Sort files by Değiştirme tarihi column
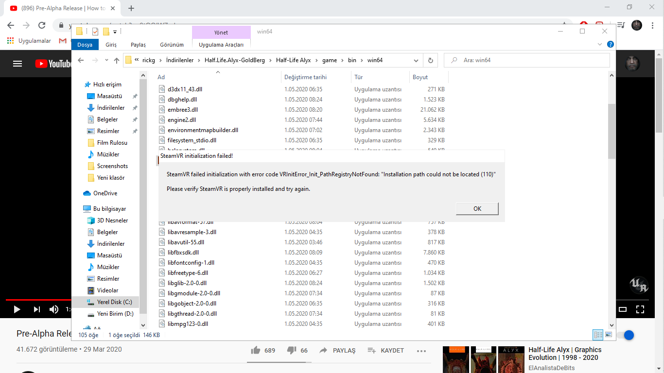Viewport: 664px width, 373px height. coord(316,77)
